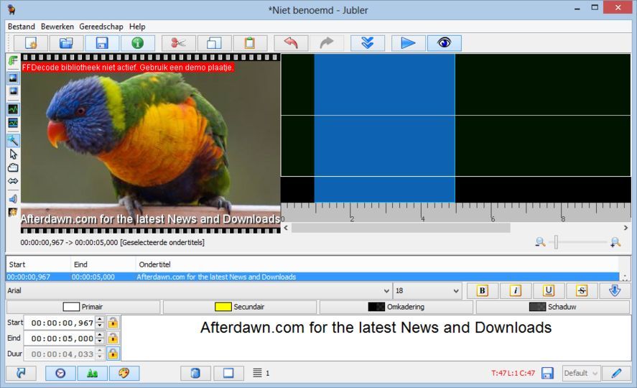Choose the Omkadering outline color
The width and height of the screenshot is (637, 388).
pos(396,307)
